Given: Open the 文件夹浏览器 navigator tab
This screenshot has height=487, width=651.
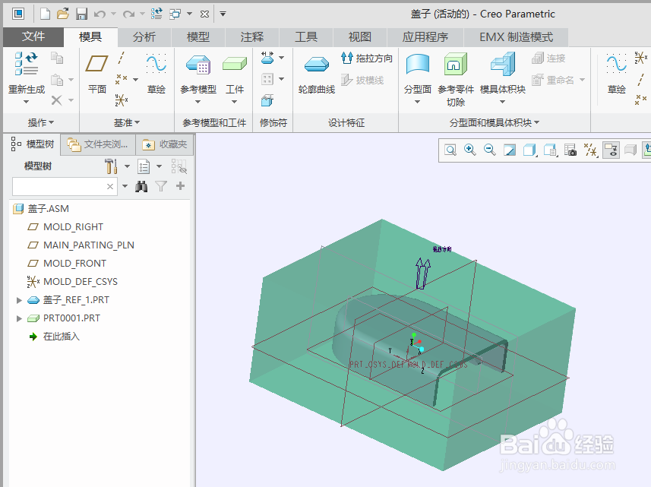Looking at the screenshot, I should point(98,144).
